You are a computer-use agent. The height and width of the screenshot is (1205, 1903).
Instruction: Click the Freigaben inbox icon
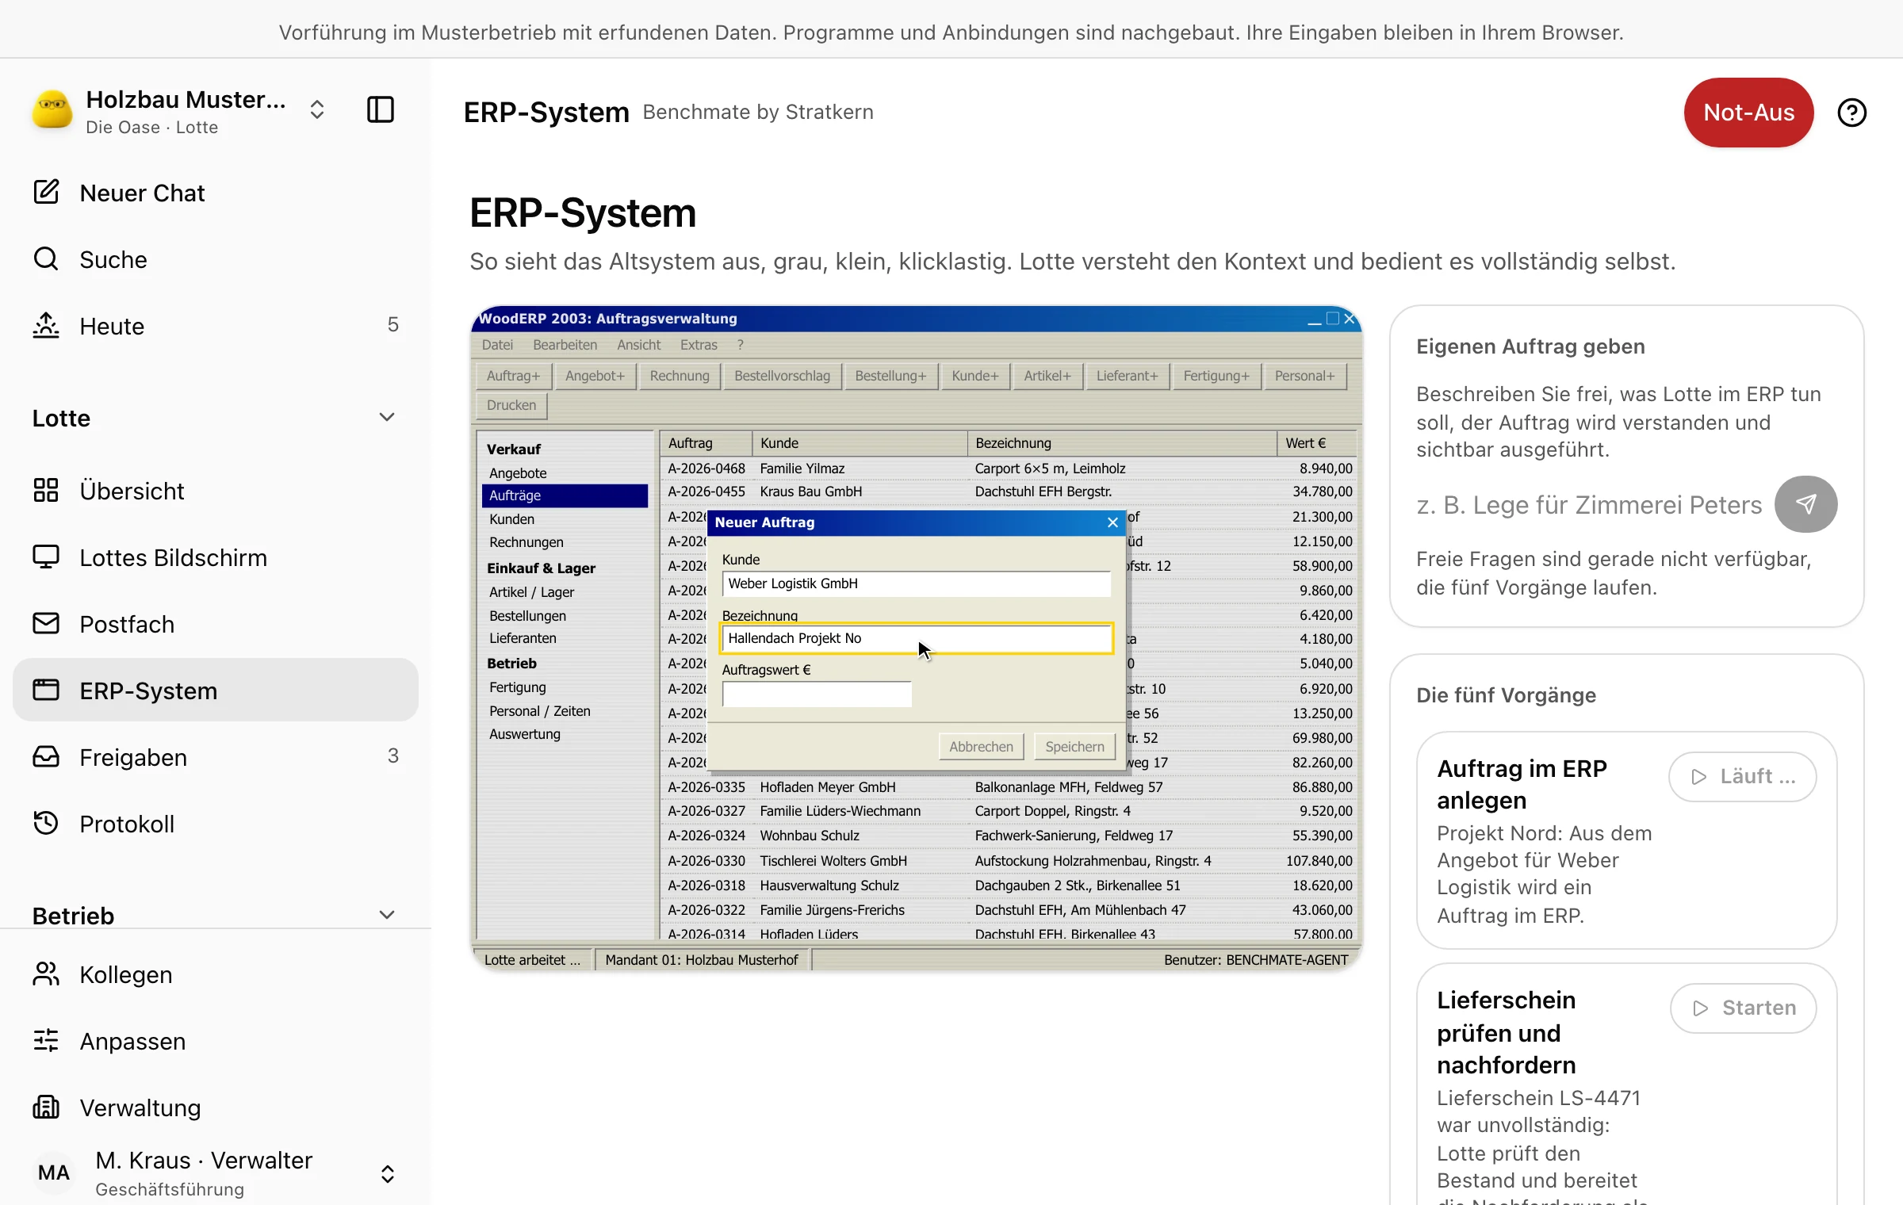[x=46, y=757]
